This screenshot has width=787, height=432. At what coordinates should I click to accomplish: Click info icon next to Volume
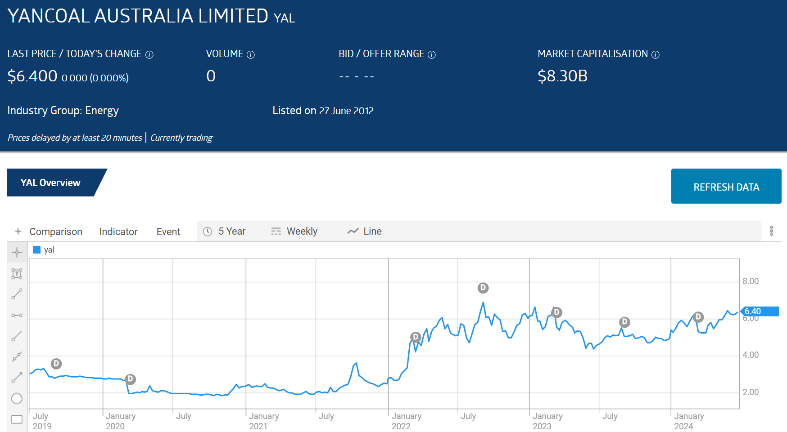click(251, 54)
